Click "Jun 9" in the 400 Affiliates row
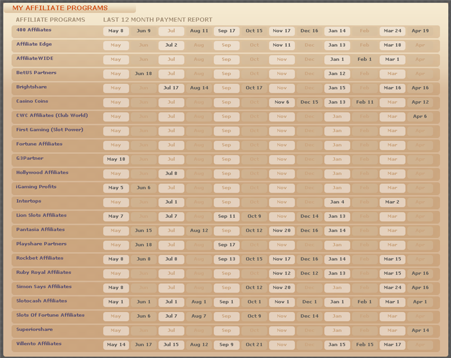 click(x=144, y=31)
